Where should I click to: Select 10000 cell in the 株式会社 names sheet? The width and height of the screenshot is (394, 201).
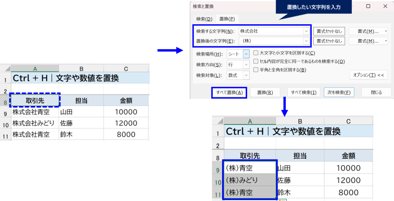(126, 112)
